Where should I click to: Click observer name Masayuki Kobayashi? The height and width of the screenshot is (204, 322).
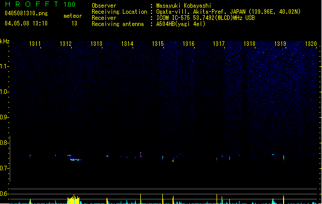point(184,6)
